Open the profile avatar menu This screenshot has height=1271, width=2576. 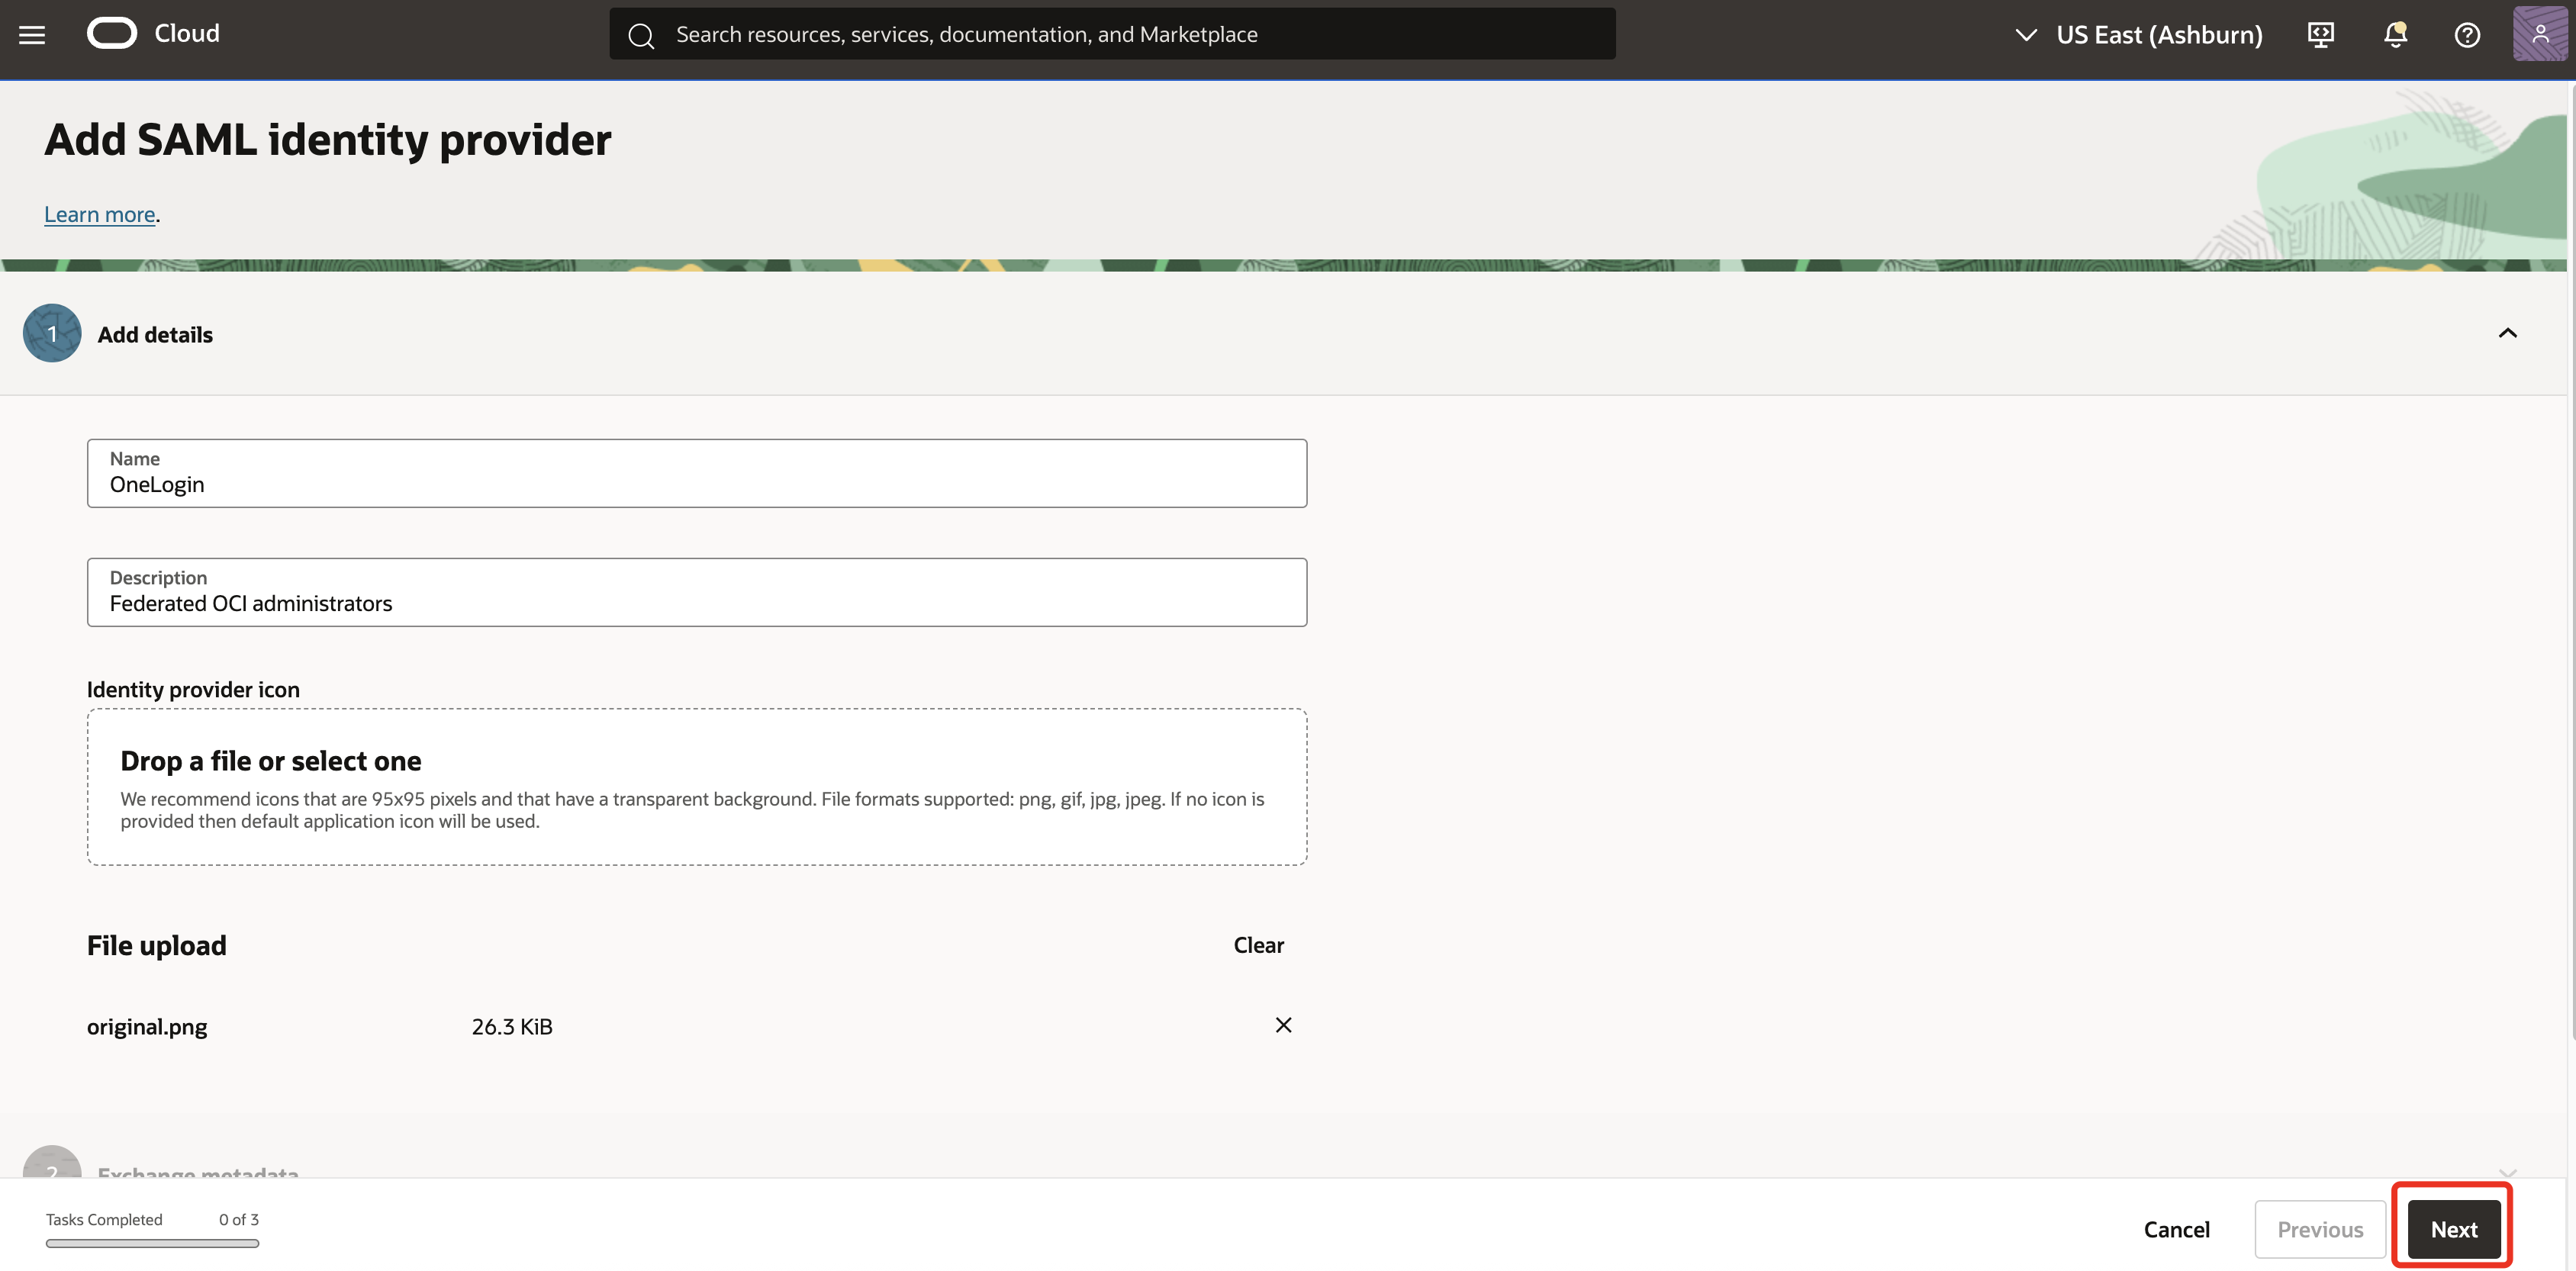click(x=2541, y=33)
